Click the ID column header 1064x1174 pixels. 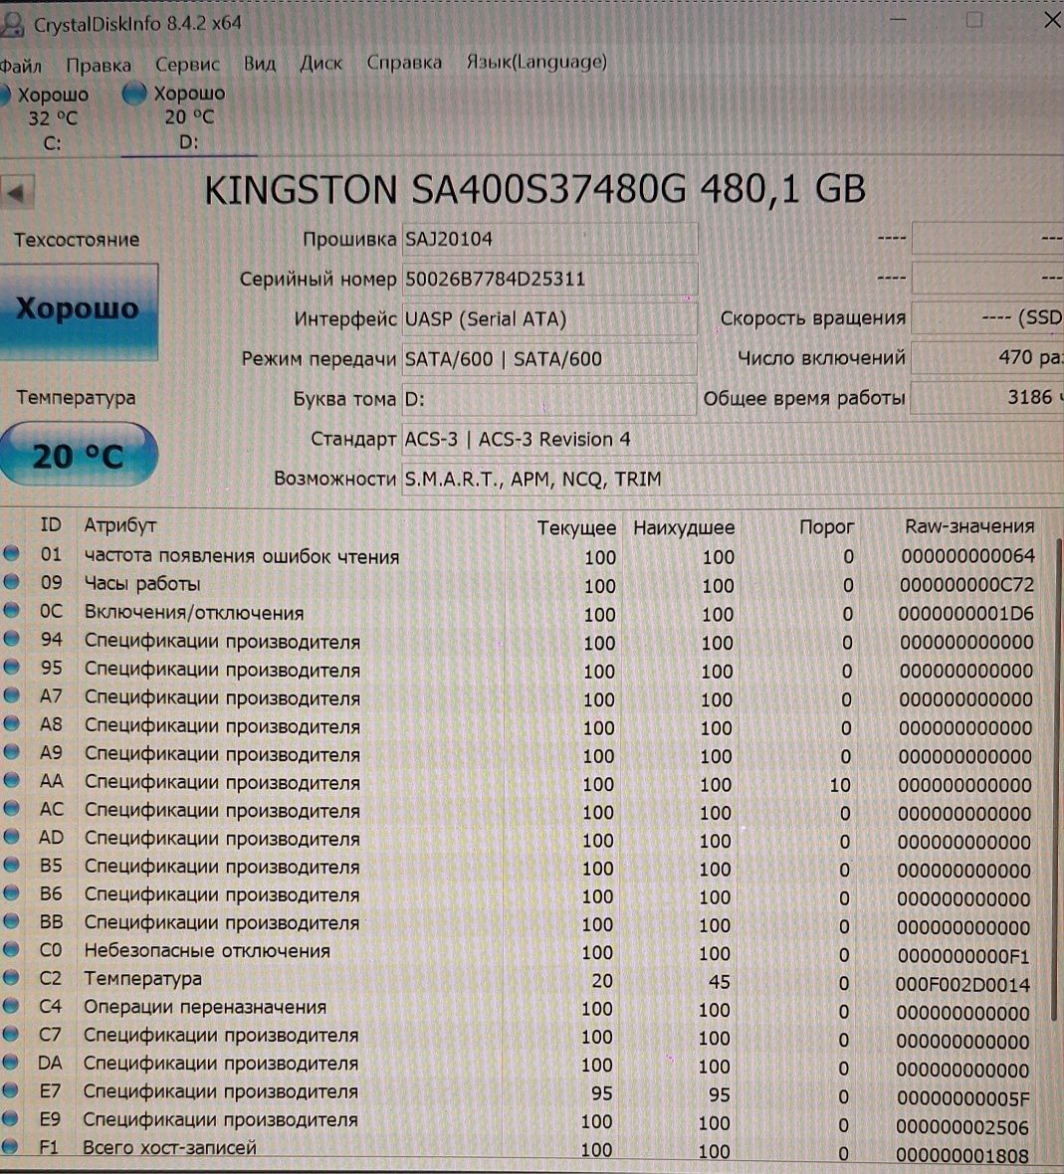50,525
